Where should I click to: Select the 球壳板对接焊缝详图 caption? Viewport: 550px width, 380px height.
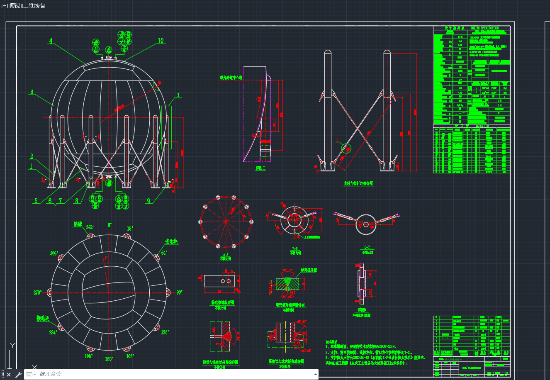pos(290,305)
